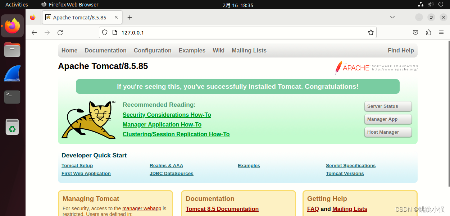Launch Wireshark from the dock
This screenshot has height=216, width=450.
coord(12,74)
